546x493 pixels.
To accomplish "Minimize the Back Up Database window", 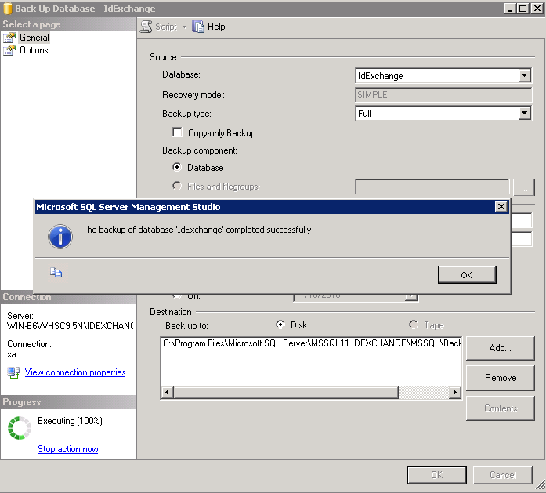I will click(x=510, y=9).
